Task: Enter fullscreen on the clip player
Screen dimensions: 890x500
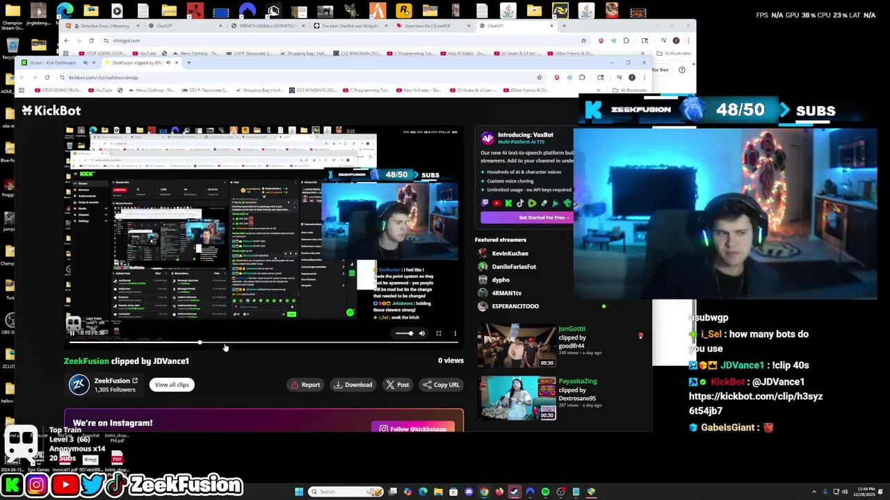Action: (x=439, y=333)
